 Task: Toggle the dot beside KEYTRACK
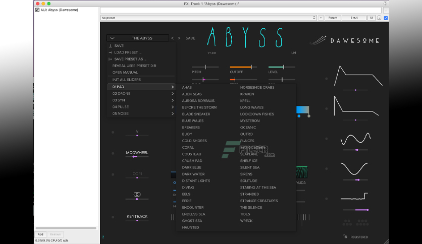(113, 217)
